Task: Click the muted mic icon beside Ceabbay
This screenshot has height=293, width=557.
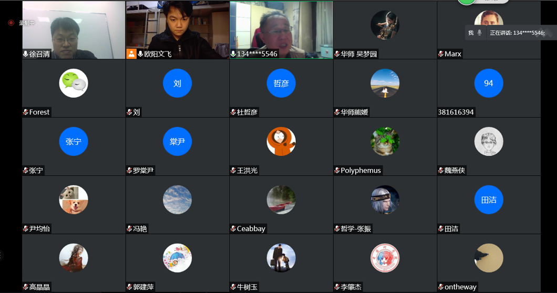Action: (x=233, y=229)
